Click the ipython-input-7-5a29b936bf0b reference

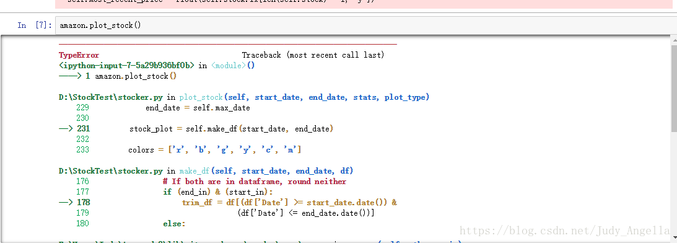click(x=126, y=66)
